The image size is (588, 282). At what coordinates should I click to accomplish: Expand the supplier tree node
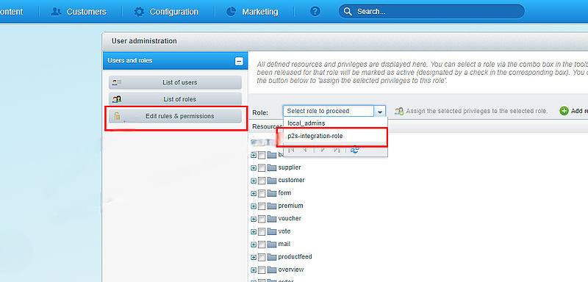[x=254, y=167]
